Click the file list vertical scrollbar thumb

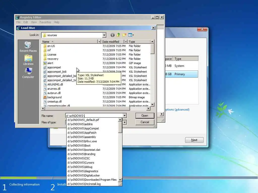(152, 49)
